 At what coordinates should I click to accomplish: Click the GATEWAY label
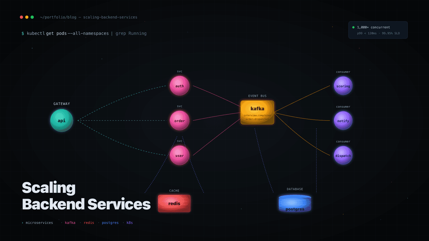pyautogui.click(x=62, y=104)
